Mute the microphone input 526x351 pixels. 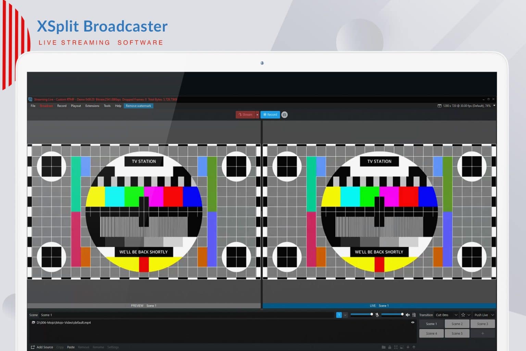(x=377, y=315)
